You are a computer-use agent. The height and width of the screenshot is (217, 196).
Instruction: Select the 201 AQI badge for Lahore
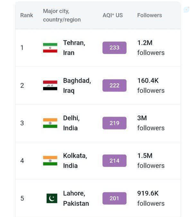(115, 198)
